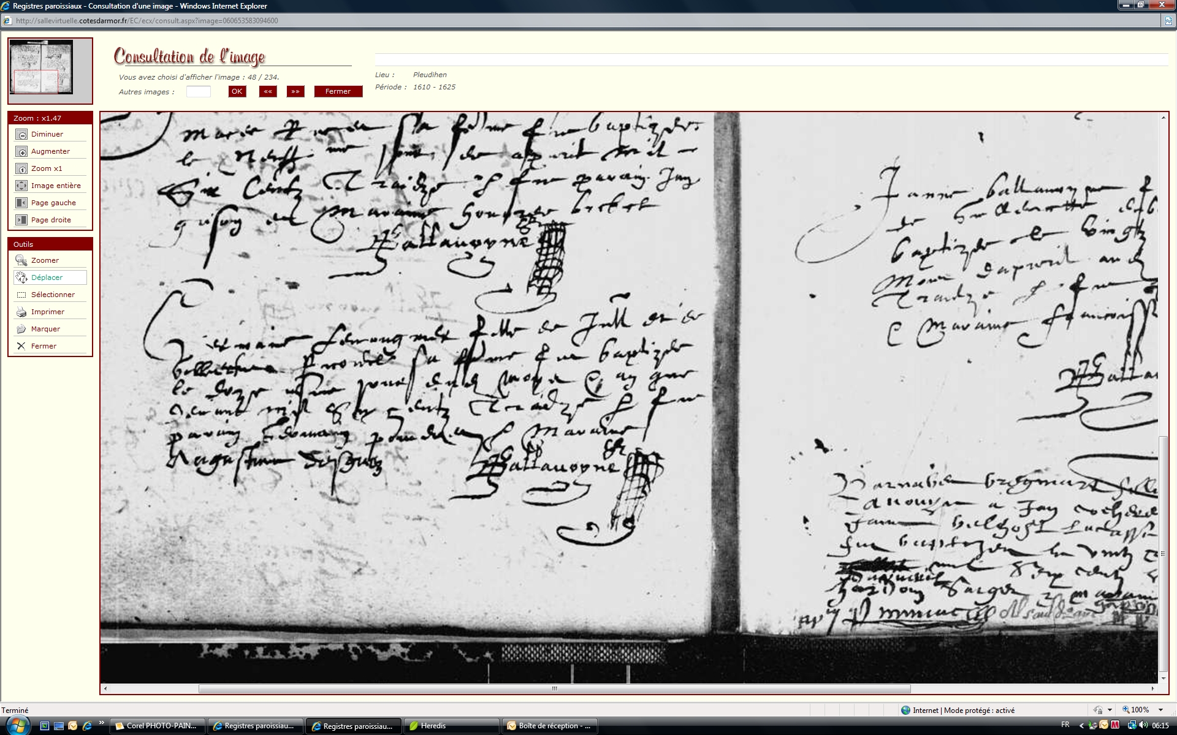Open the 100% zoom level dropdown in the status bar
The width and height of the screenshot is (1177, 735).
1160,710
